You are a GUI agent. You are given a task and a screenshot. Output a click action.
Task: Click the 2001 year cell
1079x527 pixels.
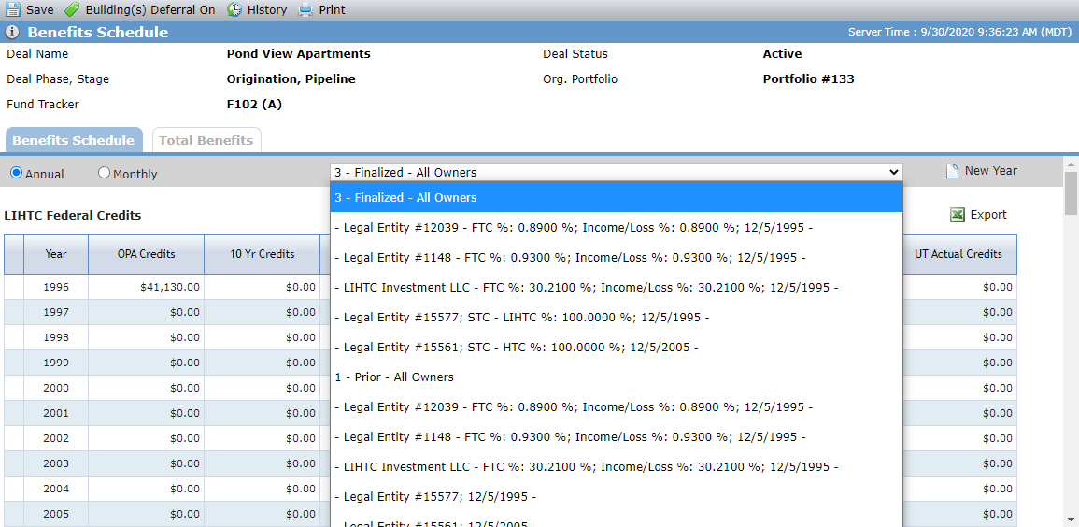pos(56,413)
